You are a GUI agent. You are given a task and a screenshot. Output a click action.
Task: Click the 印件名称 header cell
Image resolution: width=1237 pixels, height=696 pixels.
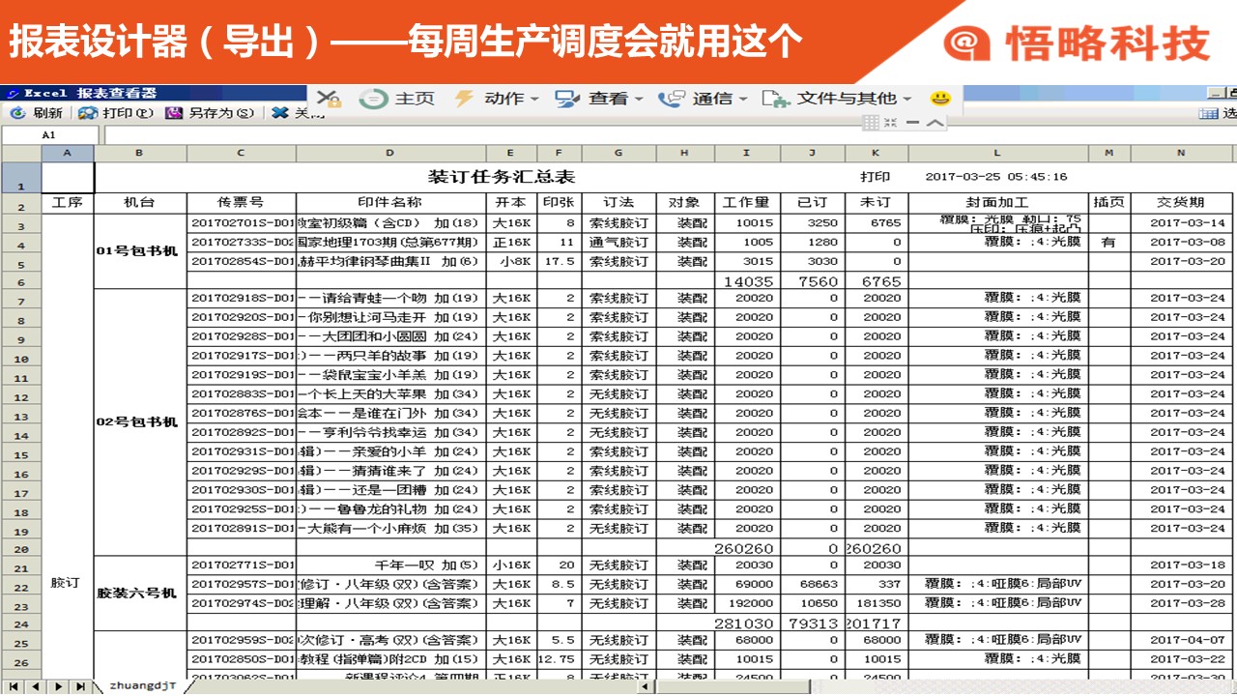390,203
